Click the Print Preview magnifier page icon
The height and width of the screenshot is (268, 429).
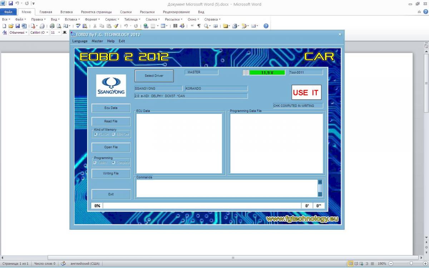[x=59, y=26]
